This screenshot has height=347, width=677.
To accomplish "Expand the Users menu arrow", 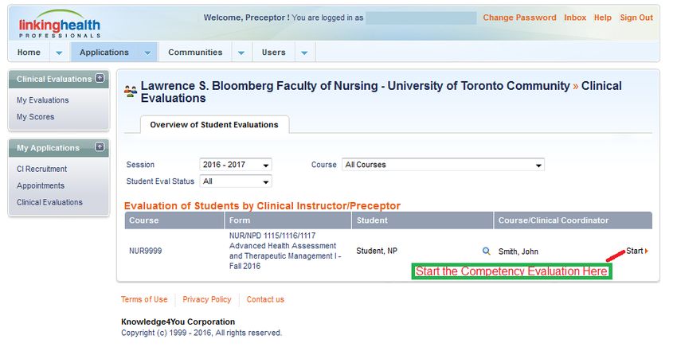I will pos(304,53).
